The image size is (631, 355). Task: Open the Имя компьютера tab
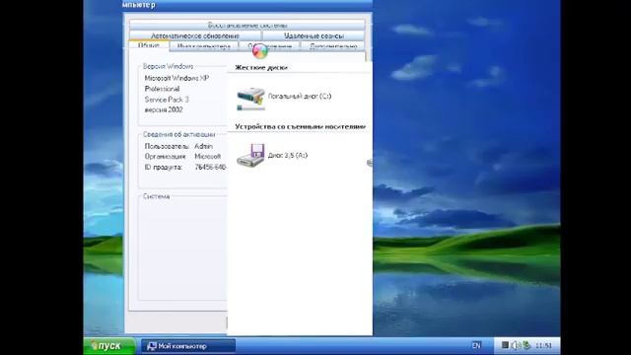click(x=204, y=46)
